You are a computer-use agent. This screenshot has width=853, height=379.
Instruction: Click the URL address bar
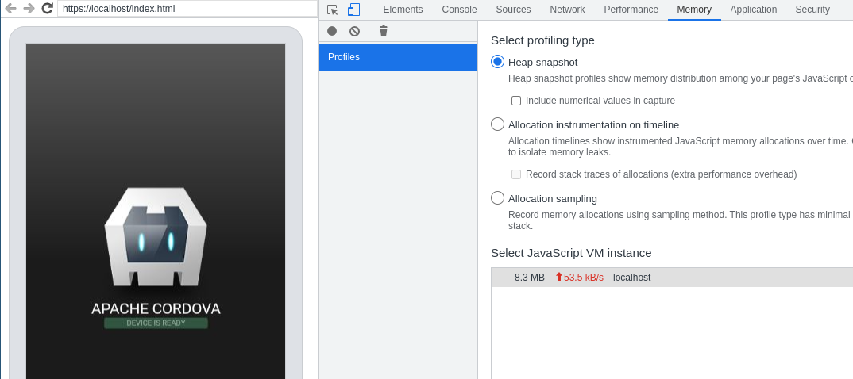click(187, 9)
